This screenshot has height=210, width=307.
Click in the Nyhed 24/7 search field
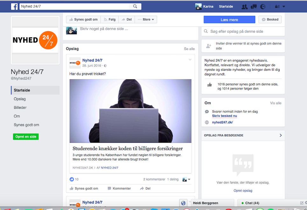pyautogui.click(x=74, y=6)
